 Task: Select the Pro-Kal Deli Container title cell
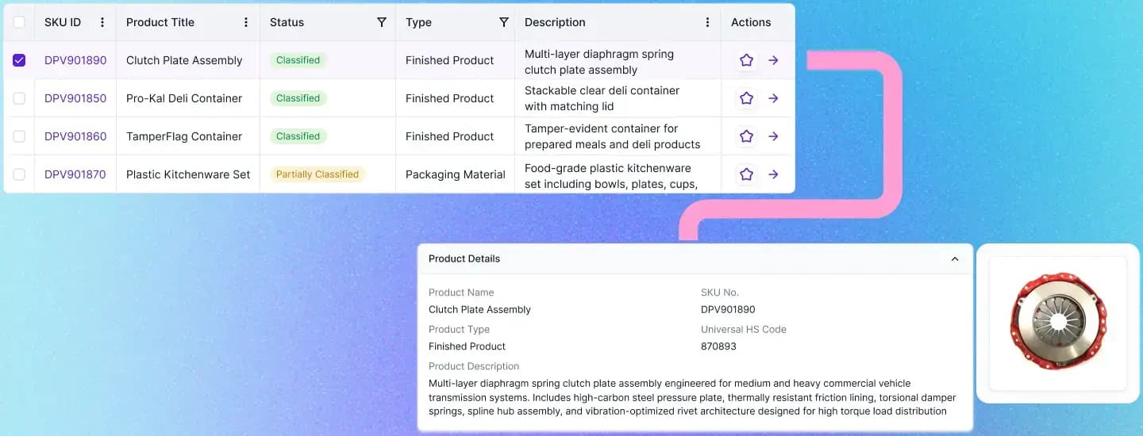point(184,98)
